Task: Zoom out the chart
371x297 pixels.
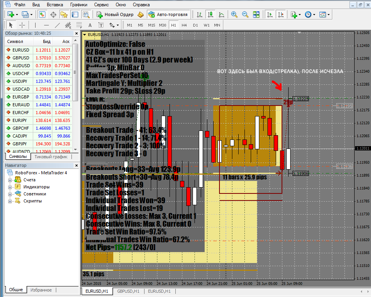Action: (x=245, y=14)
